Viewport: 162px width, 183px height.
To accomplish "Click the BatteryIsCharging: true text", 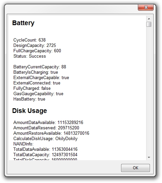I will coord(36,72).
